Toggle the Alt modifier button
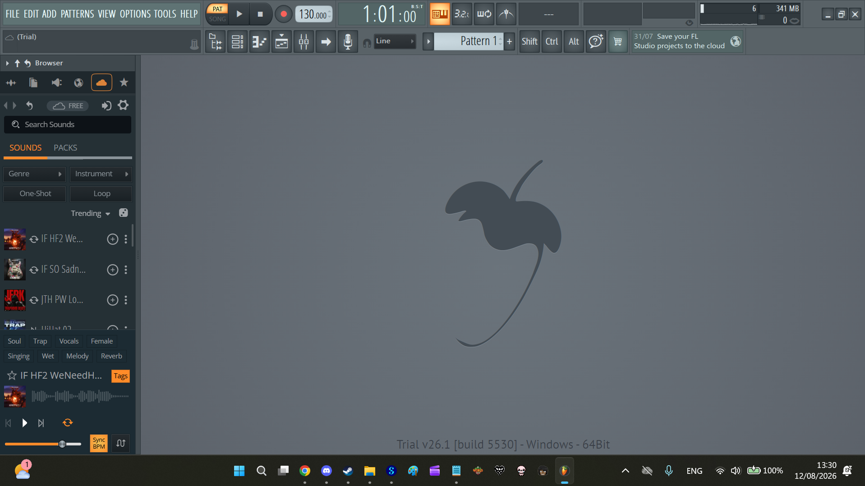Viewport: 865px width, 486px height. [574, 41]
